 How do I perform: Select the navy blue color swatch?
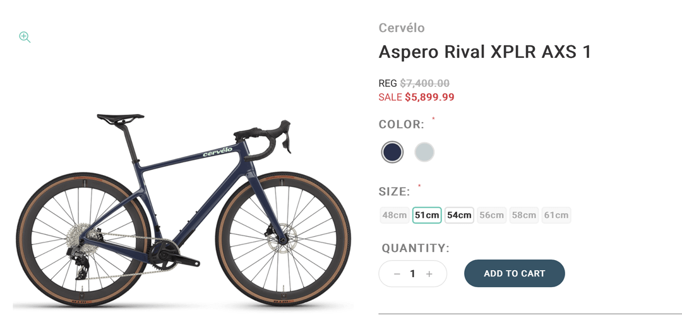[x=392, y=152]
